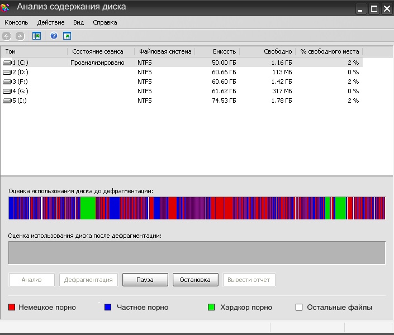Open the Консоль menu

pos(16,22)
